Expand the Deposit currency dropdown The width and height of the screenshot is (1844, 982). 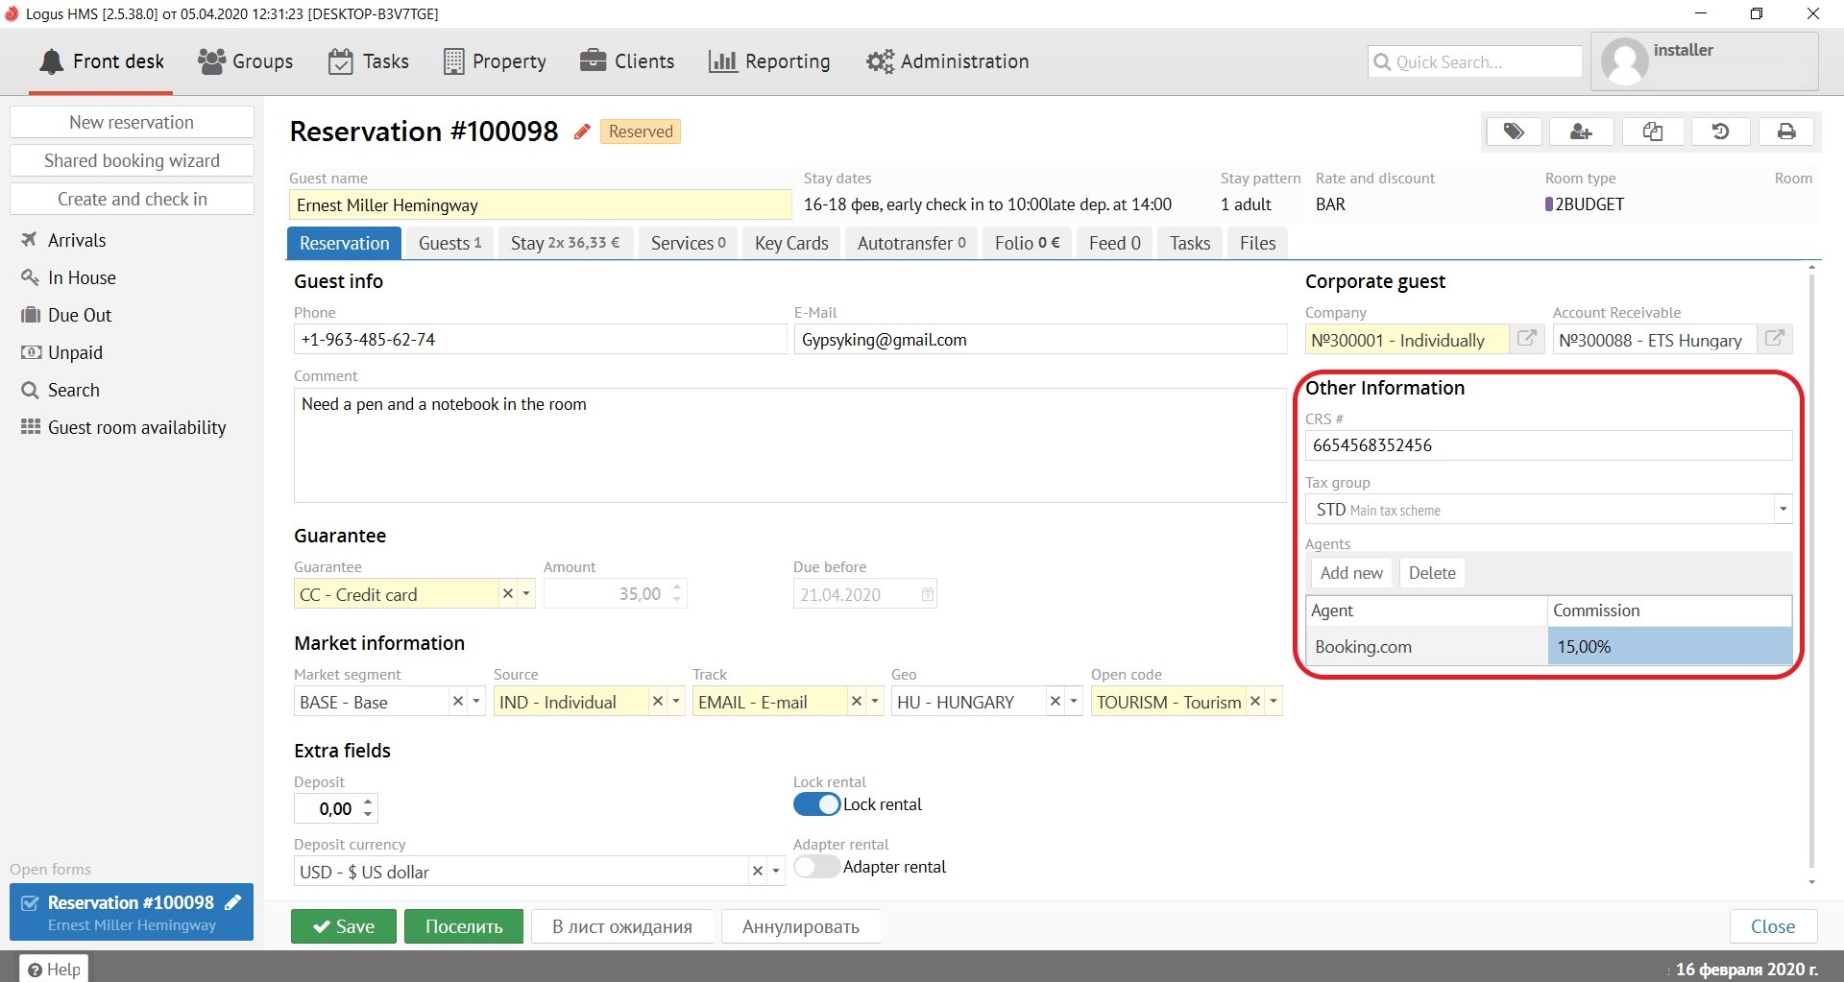pos(775,872)
